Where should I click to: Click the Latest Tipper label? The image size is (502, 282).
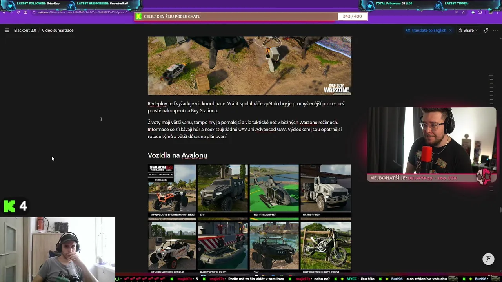point(457,4)
